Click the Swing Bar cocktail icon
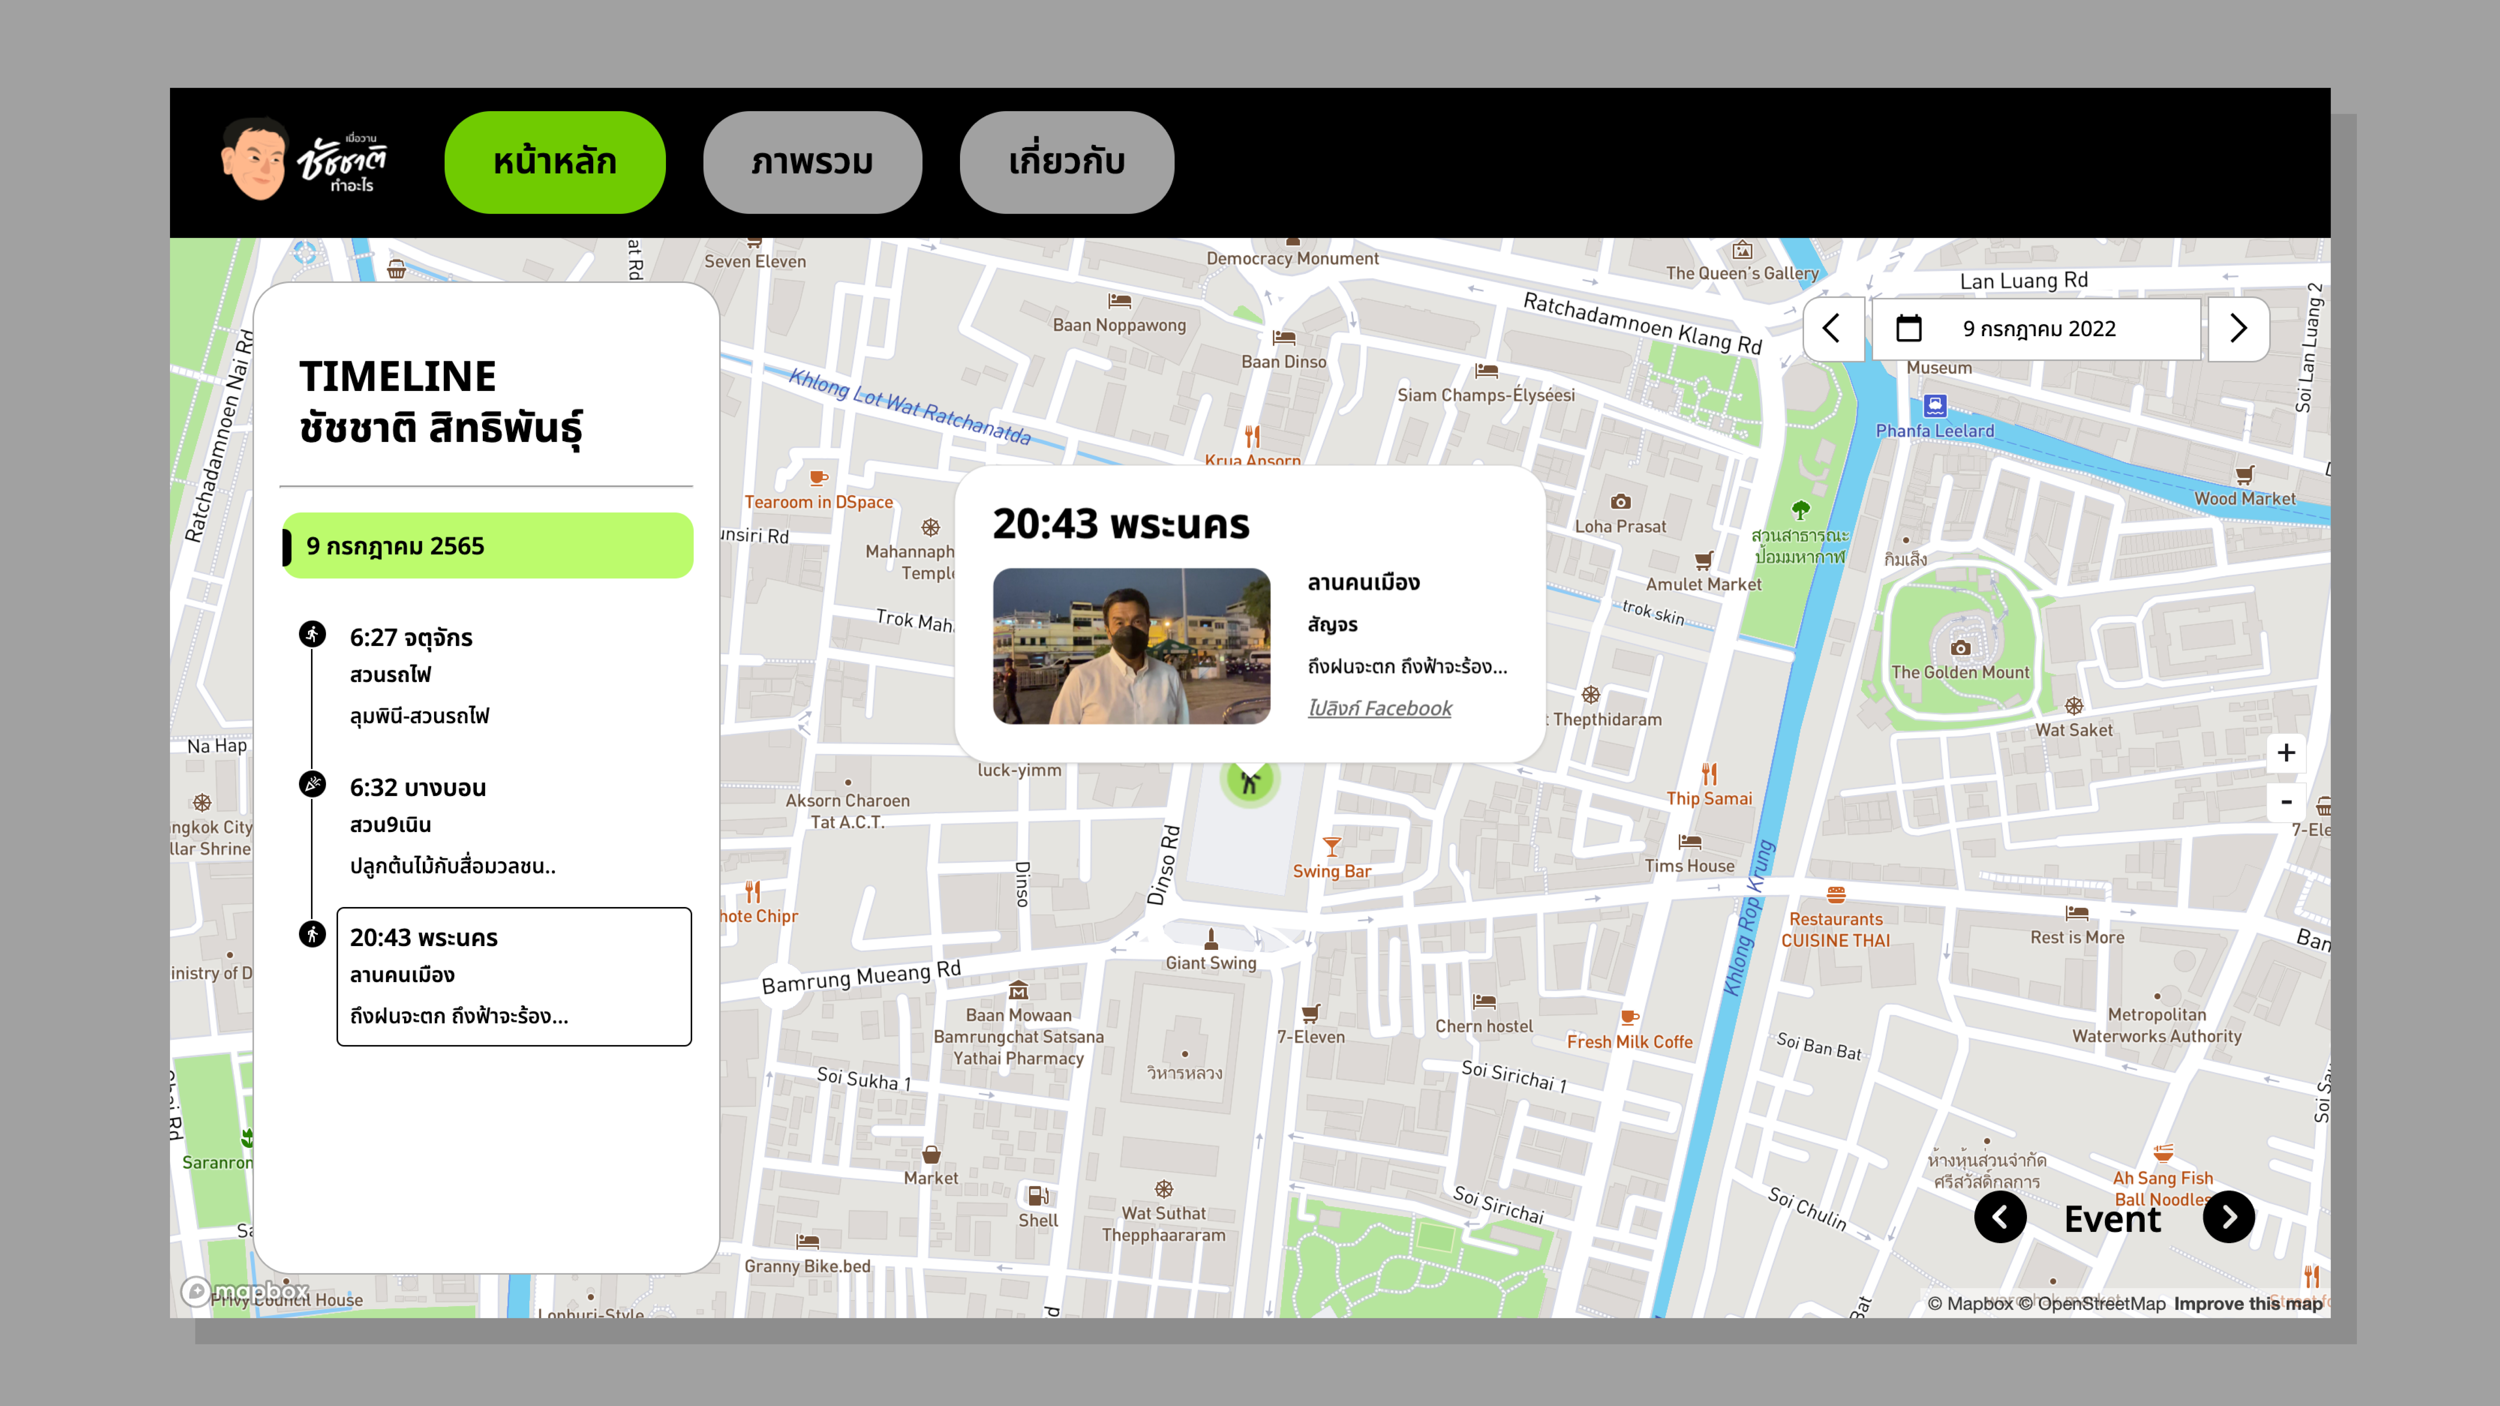This screenshot has height=1406, width=2500. pos(1332,847)
